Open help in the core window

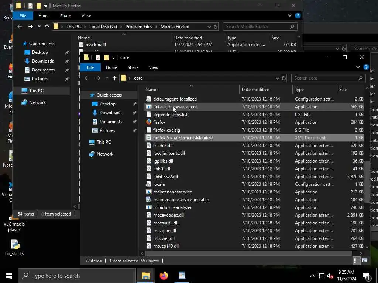pyautogui.click(x=366, y=67)
